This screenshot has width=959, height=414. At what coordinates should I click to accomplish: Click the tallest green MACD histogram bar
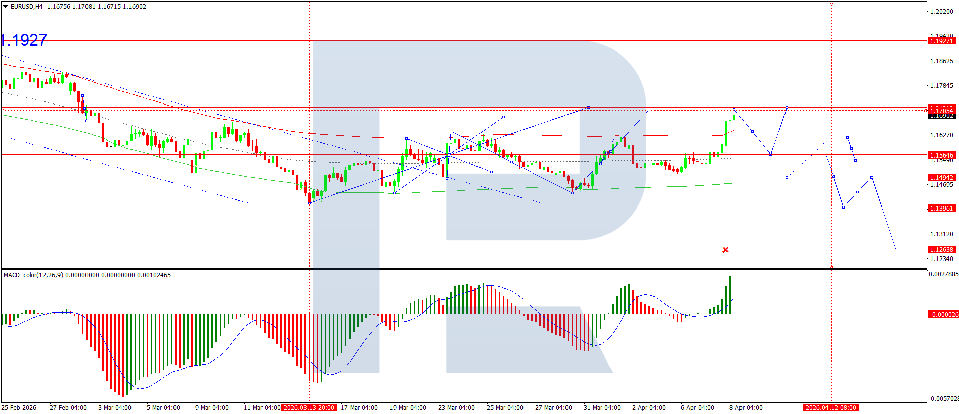click(x=730, y=295)
